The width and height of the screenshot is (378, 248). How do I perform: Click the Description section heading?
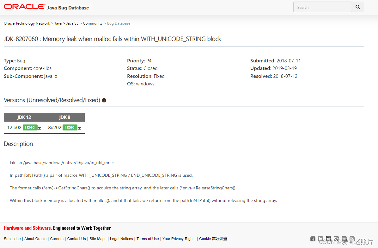click(18, 144)
